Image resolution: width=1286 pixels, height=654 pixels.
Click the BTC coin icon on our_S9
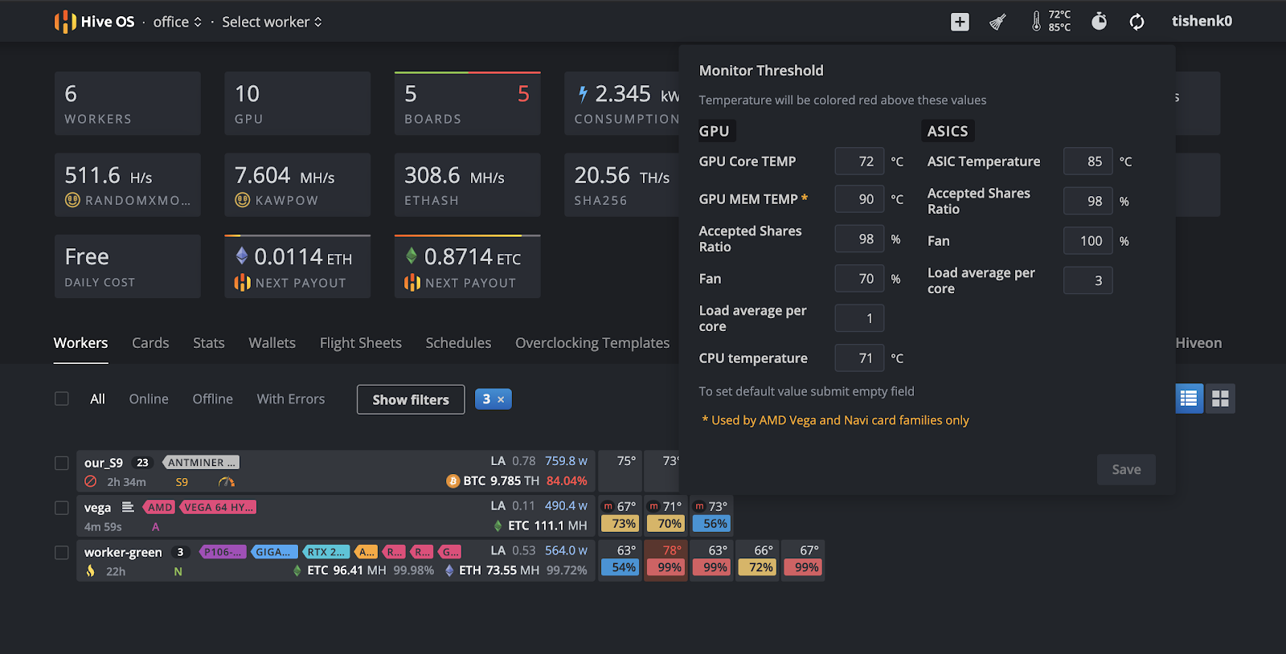coord(453,481)
